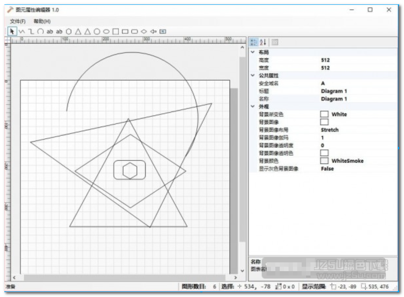Viewport: 404px width, 297px height.
Task: Select the elbow connector line tool
Action: tap(31, 32)
